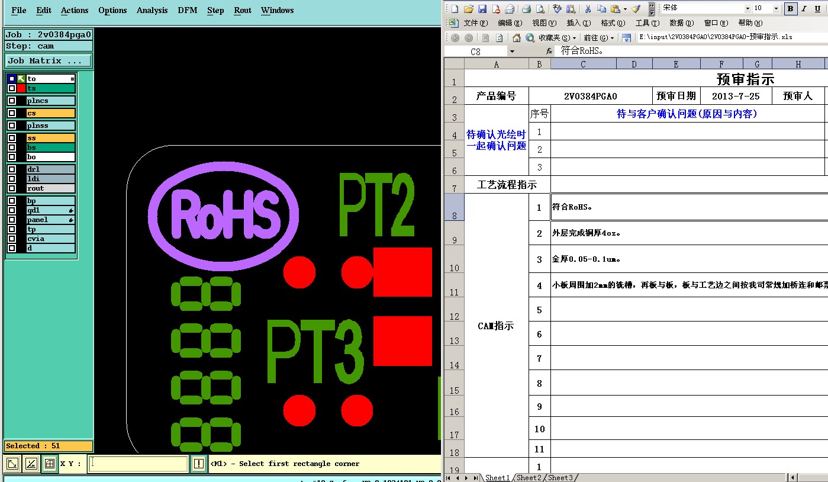The width and height of the screenshot is (828, 482).
Task: Expand the Excel toolbar options chevron
Action: click(652, 8)
